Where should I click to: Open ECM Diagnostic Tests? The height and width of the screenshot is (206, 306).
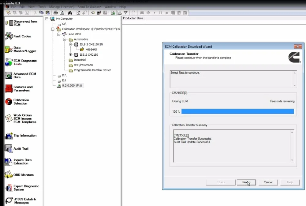(21, 62)
